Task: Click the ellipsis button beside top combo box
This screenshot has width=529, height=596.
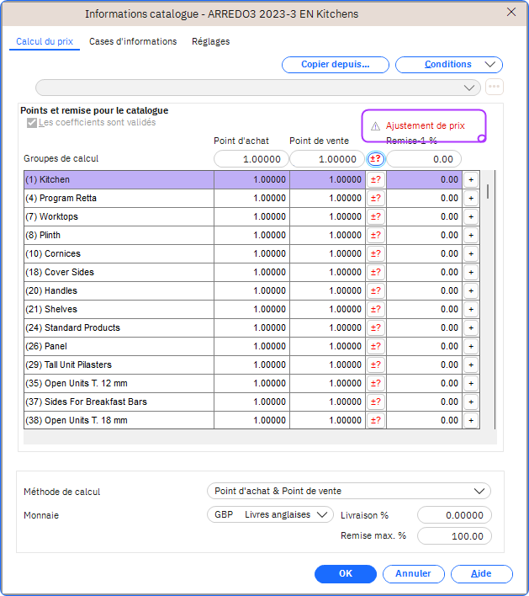Action: 494,87
